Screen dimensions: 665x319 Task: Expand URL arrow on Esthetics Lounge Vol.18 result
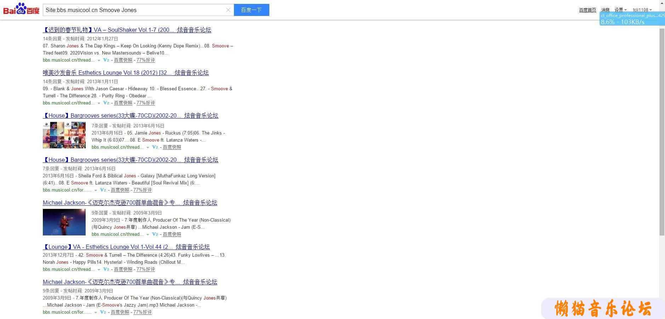coord(99,103)
